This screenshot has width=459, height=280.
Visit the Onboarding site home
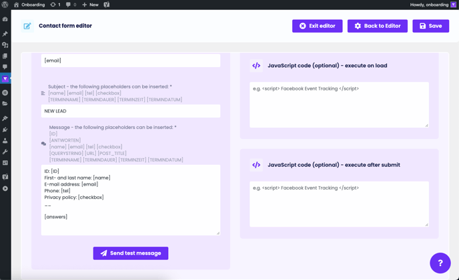click(29, 5)
